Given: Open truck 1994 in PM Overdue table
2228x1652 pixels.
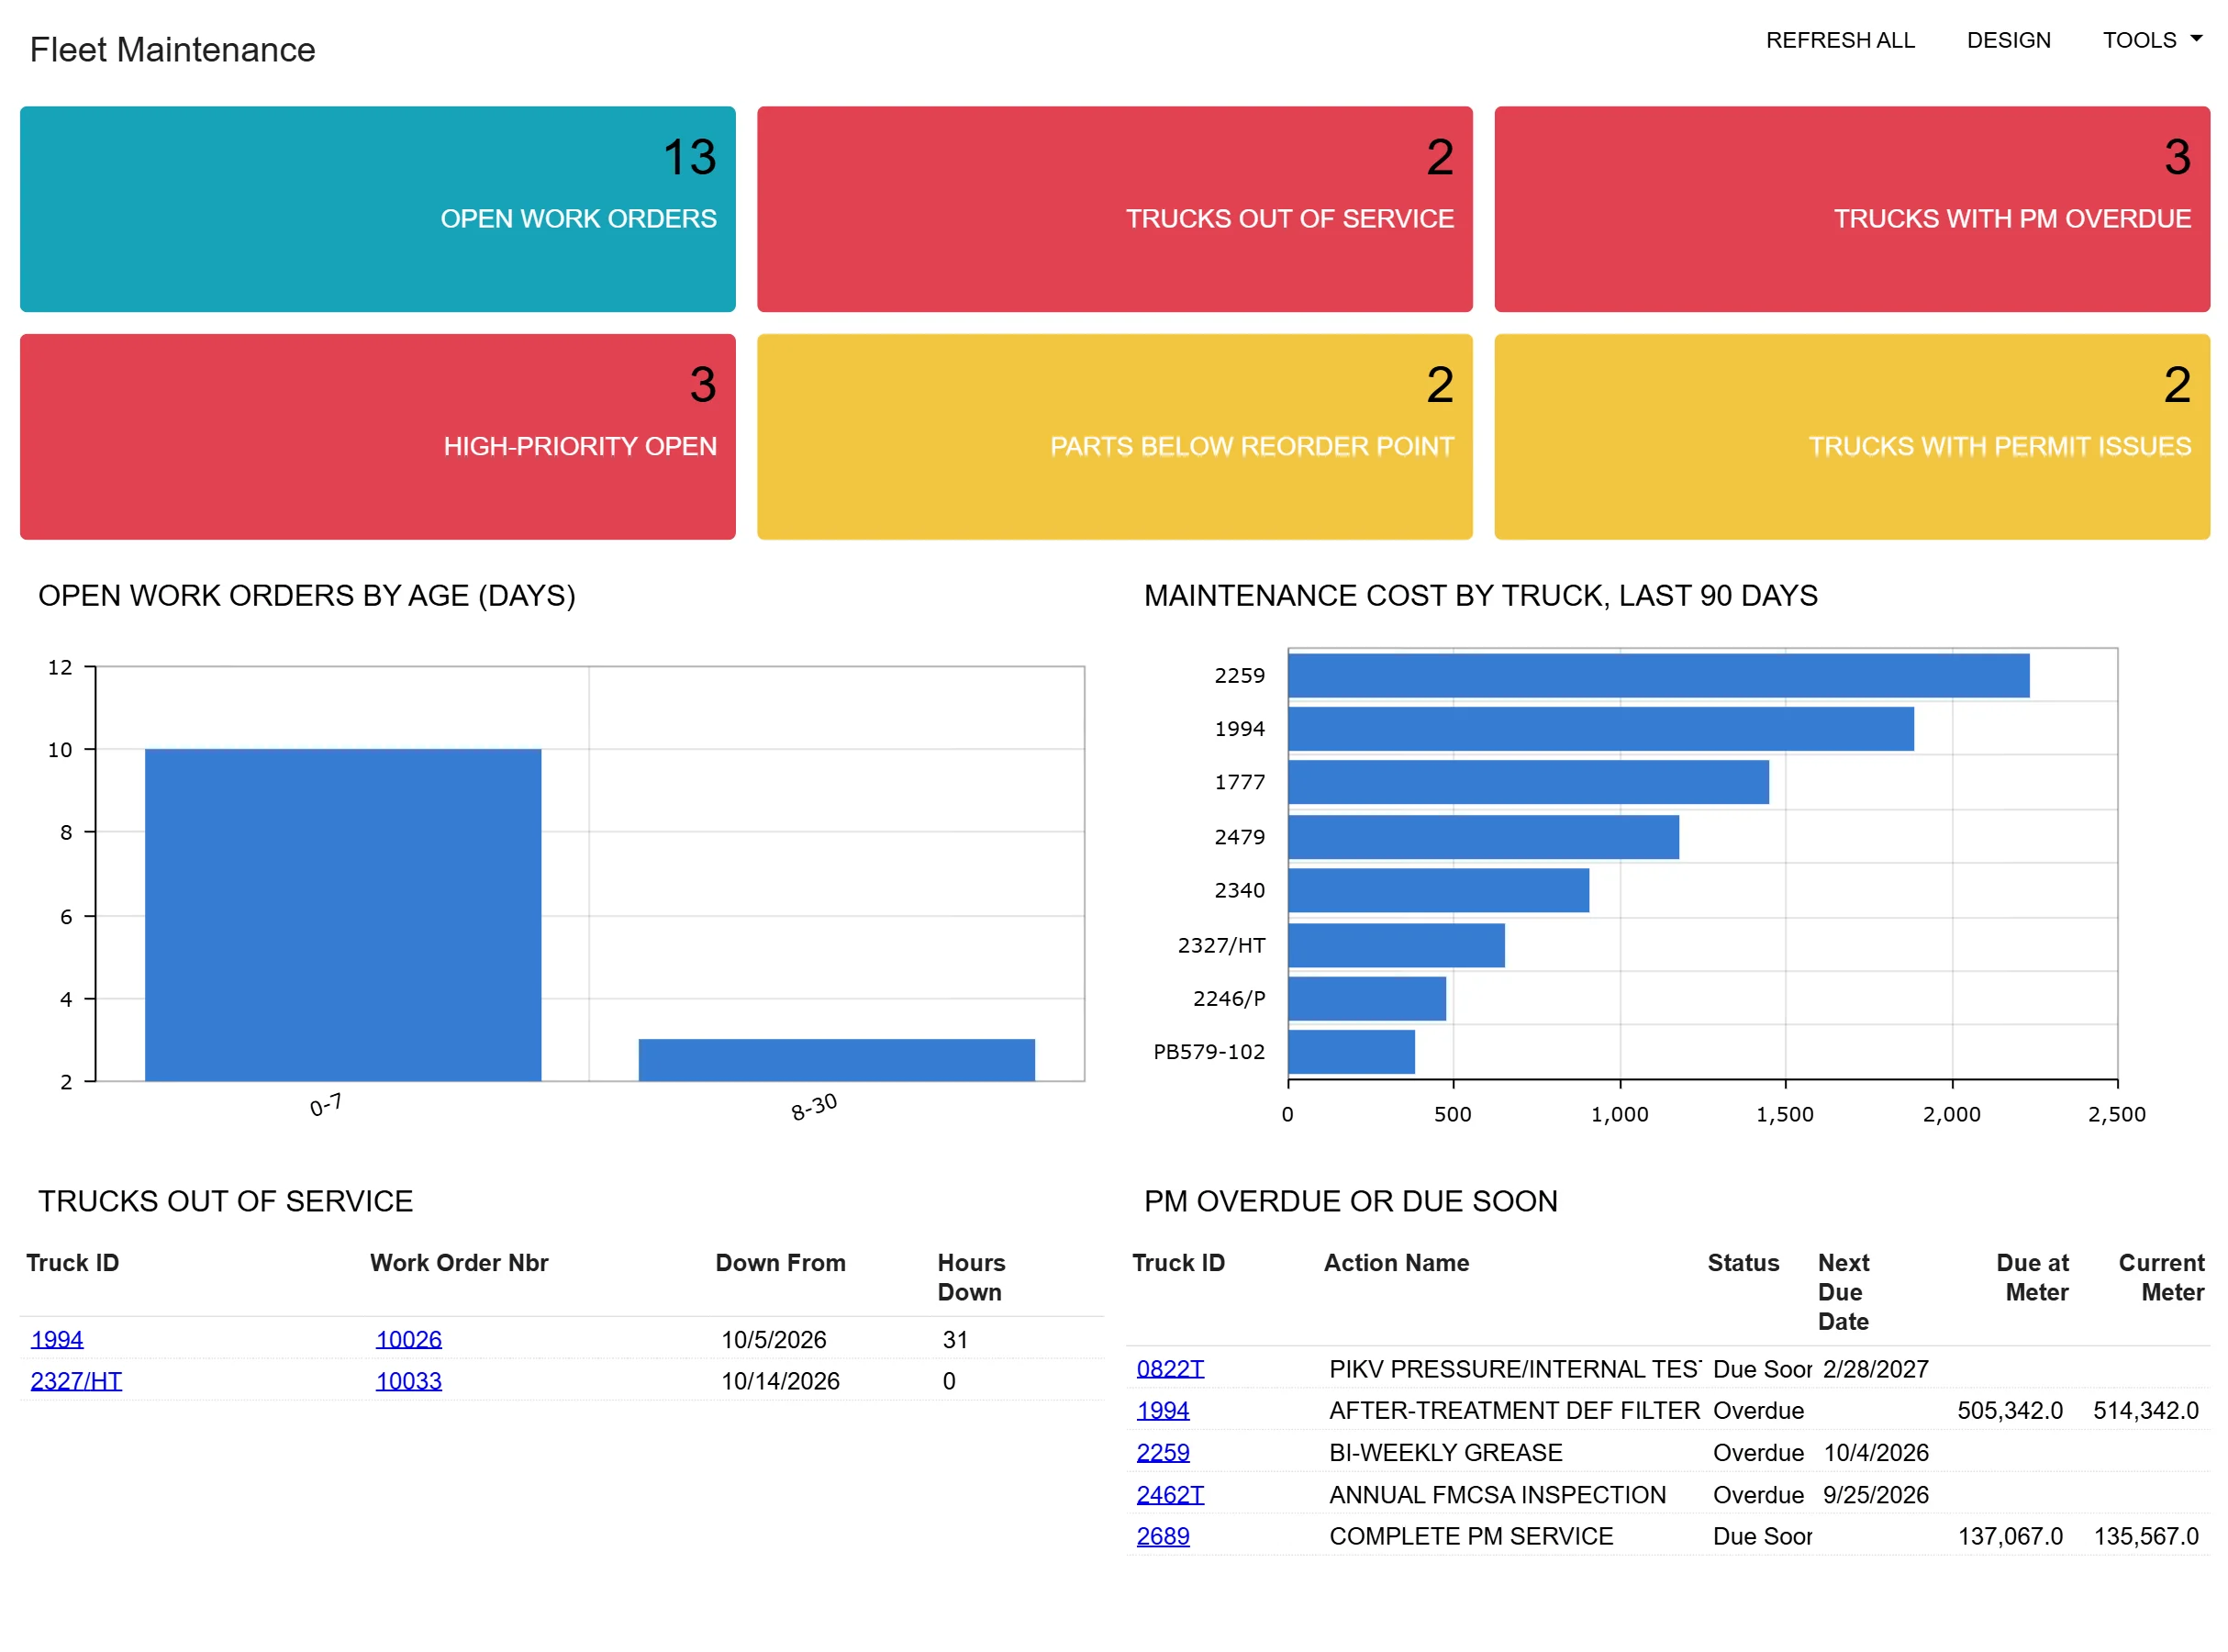Looking at the screenshot, I should click(x=1163, y=1411).
